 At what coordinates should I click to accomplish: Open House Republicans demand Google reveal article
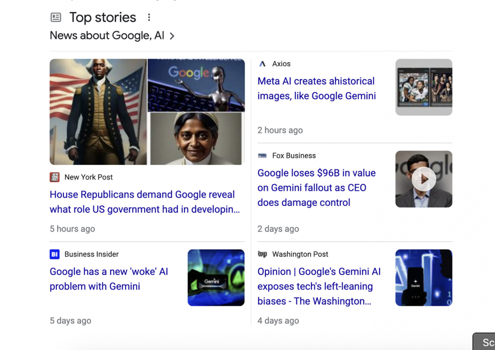pos(145,202)
